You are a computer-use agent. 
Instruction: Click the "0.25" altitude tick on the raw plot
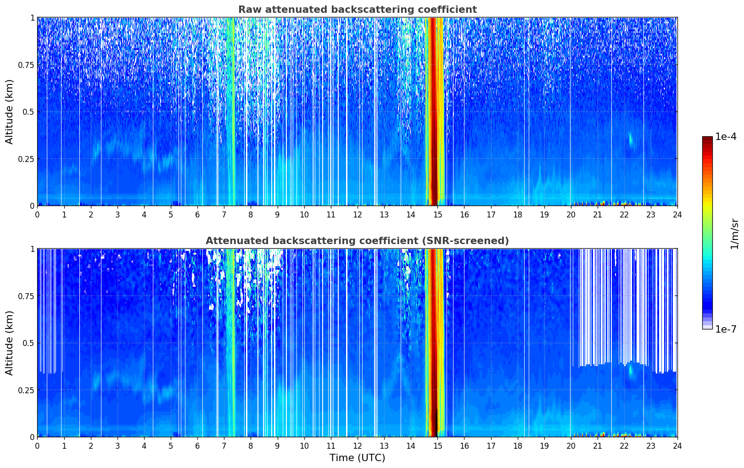coord(26,159)
